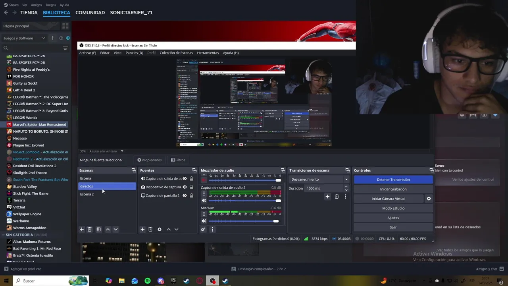Add a new source in Fuentes panel

142,229
